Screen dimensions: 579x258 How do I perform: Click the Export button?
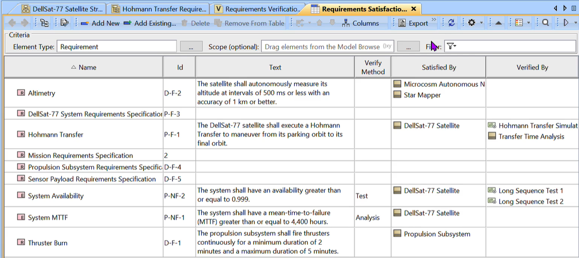point(413,23)
